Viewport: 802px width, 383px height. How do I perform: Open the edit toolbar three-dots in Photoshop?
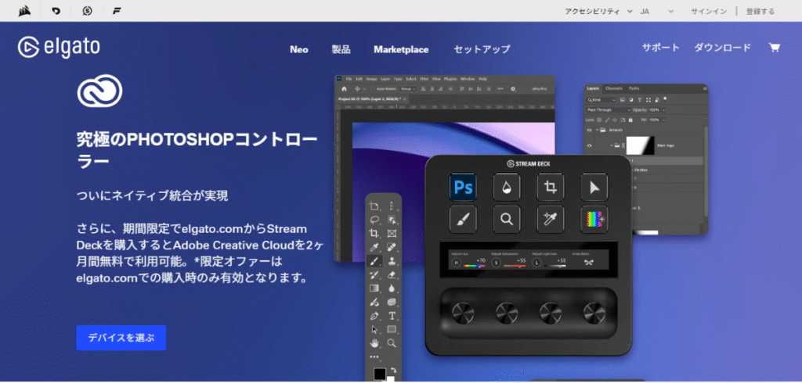pyautogui.click(x=374, y=357)
